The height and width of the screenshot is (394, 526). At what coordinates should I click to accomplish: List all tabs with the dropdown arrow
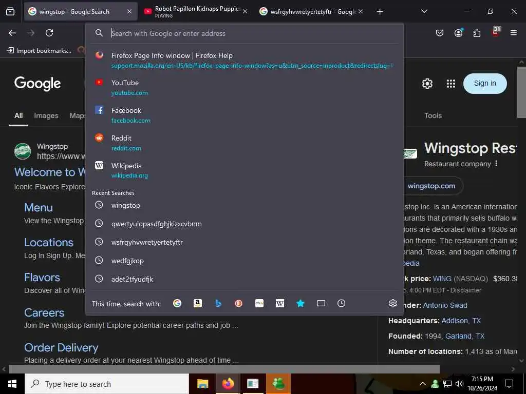pos(424,12)
